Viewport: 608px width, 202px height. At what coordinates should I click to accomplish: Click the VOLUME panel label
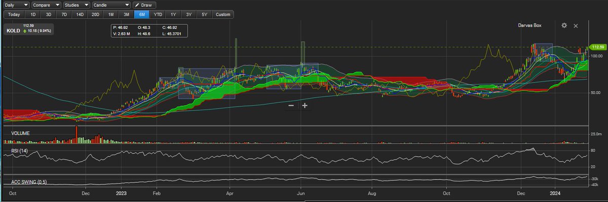click(x=21, y=133)
